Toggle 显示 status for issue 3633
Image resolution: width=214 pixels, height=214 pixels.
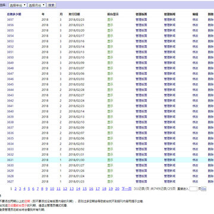coord(110,149)
